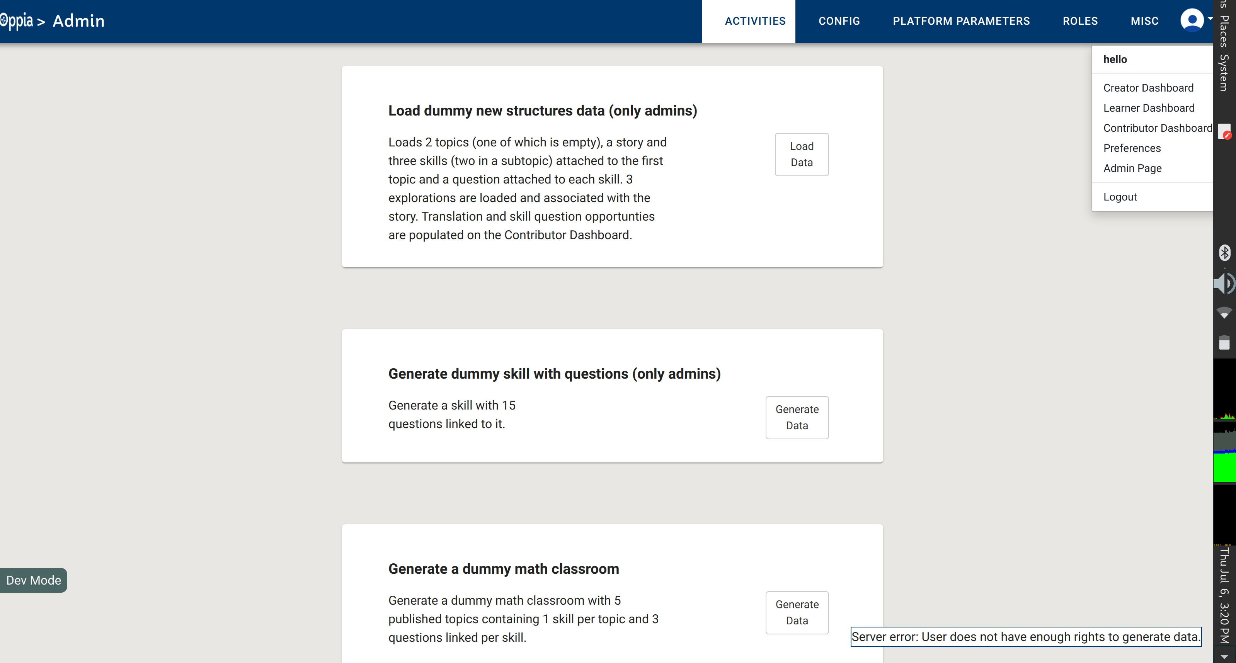Open the Creator Dashboard link
This screenshot has width=1236, height=663.
pyautogui.click(x=1149, y=87)
